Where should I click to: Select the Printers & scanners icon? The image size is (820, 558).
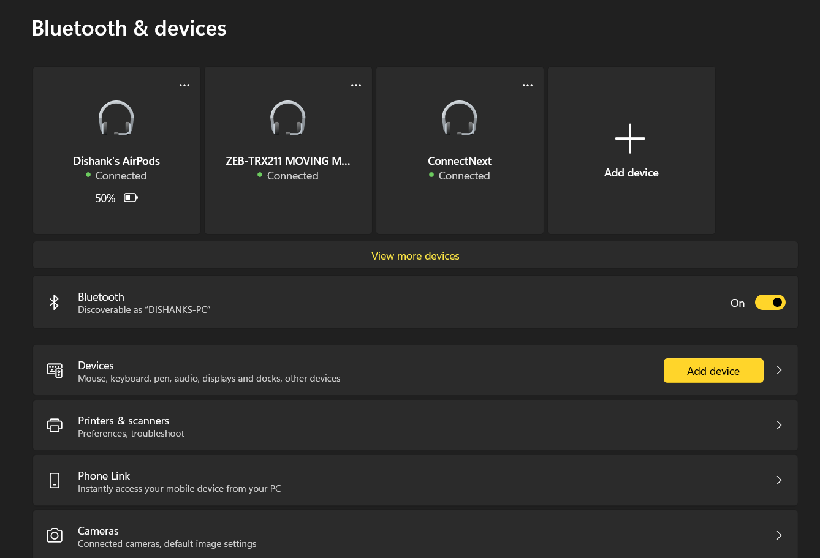[x=55, y=425]
